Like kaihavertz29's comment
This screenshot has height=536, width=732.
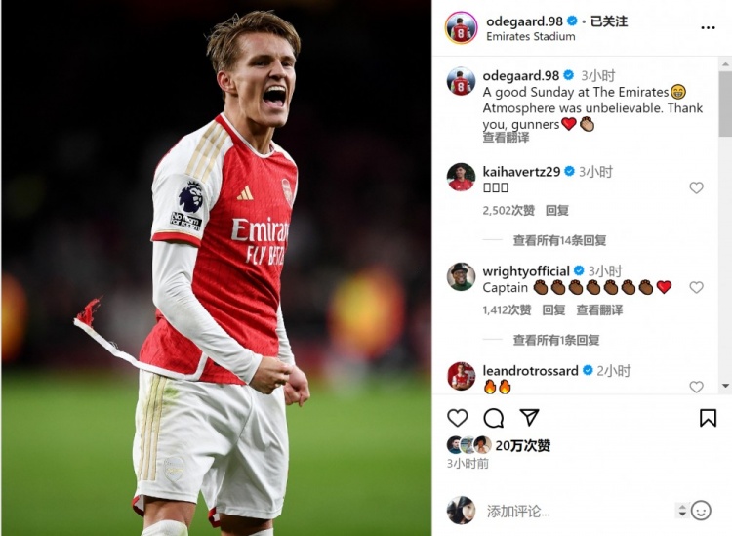(x=696, y=187)
